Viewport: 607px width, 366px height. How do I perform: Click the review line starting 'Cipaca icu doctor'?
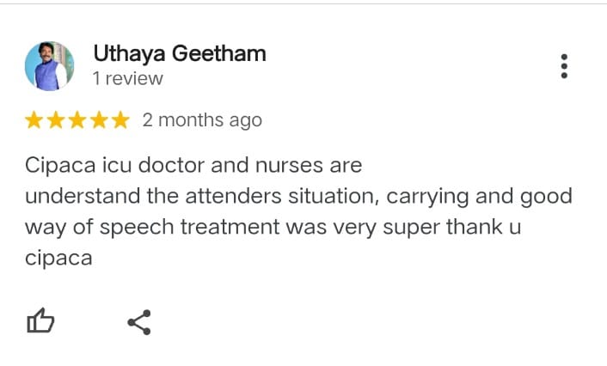point(193,165)
